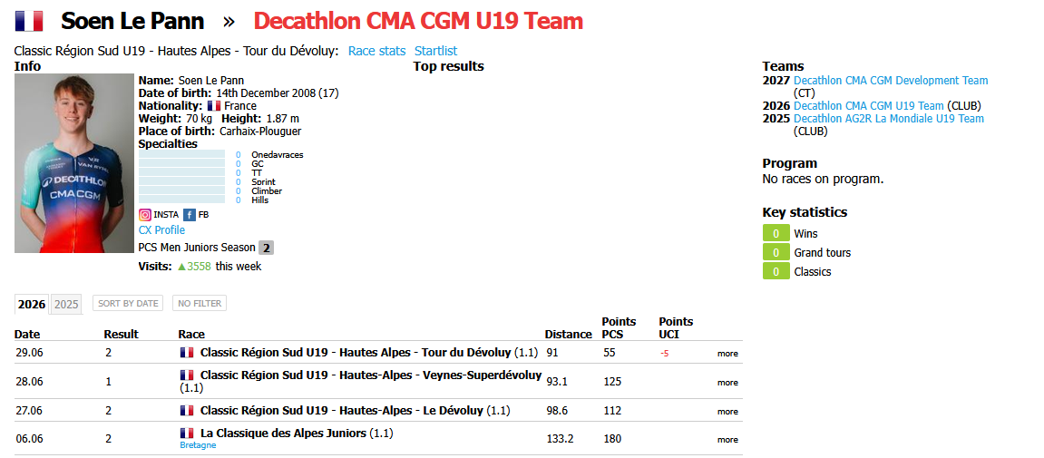Expand more for La Classique des Alpes Juniors
1044x458 pixels.
tap(727, 439)
